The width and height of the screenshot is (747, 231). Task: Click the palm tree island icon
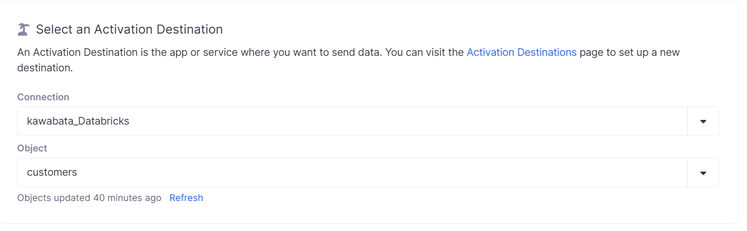(x=23, y=30)
